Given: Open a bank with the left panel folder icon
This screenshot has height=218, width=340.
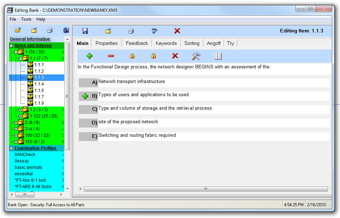Looking at the screenshot, I should (x=18, y=30).
